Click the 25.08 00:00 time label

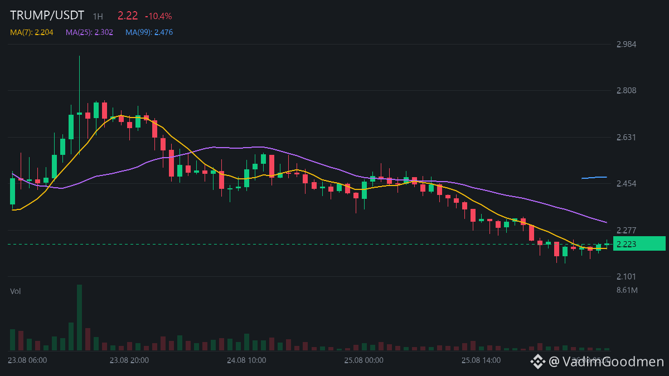(x=364, y=360)
